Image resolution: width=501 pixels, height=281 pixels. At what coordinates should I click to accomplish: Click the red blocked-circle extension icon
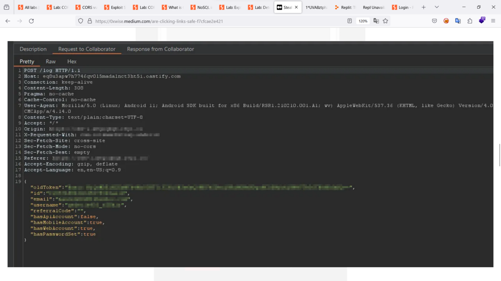tap(446, 21)
